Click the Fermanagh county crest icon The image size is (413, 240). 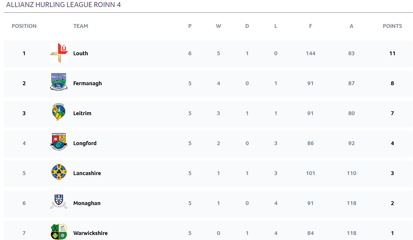[x=59, y=81]
